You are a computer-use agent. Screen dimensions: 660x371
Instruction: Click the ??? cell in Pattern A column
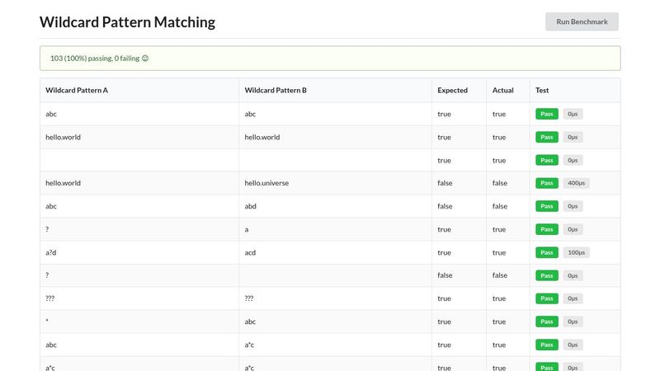point(139,298)
